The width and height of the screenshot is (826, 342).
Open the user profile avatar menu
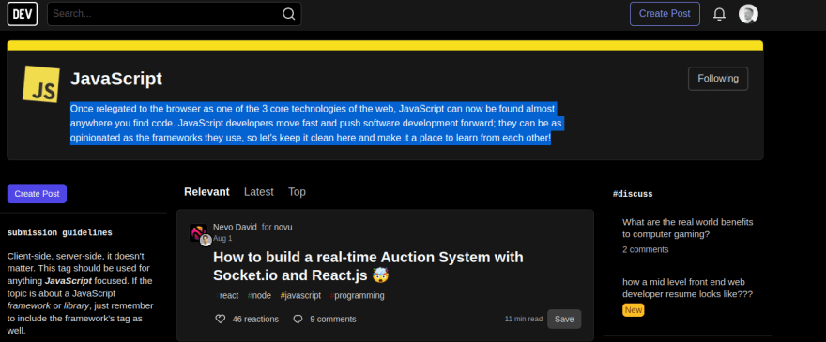(748, 14)
